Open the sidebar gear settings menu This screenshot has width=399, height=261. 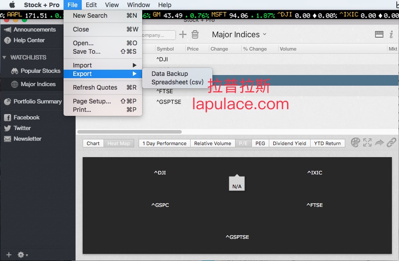[x=22, y=255]
